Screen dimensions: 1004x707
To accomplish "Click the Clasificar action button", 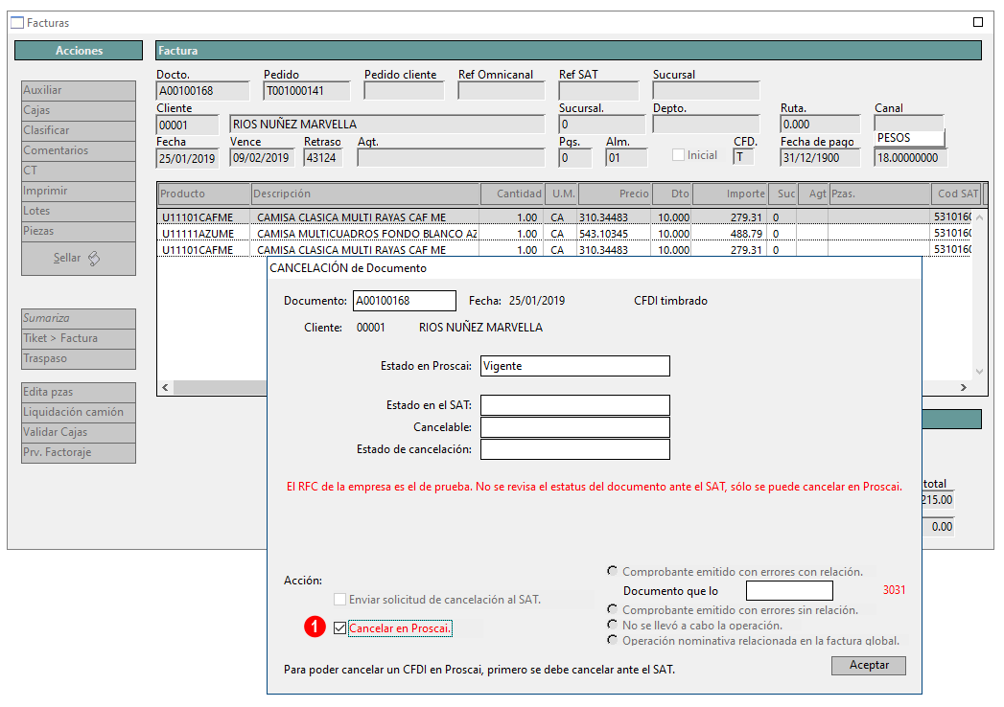I will point(78,130).
